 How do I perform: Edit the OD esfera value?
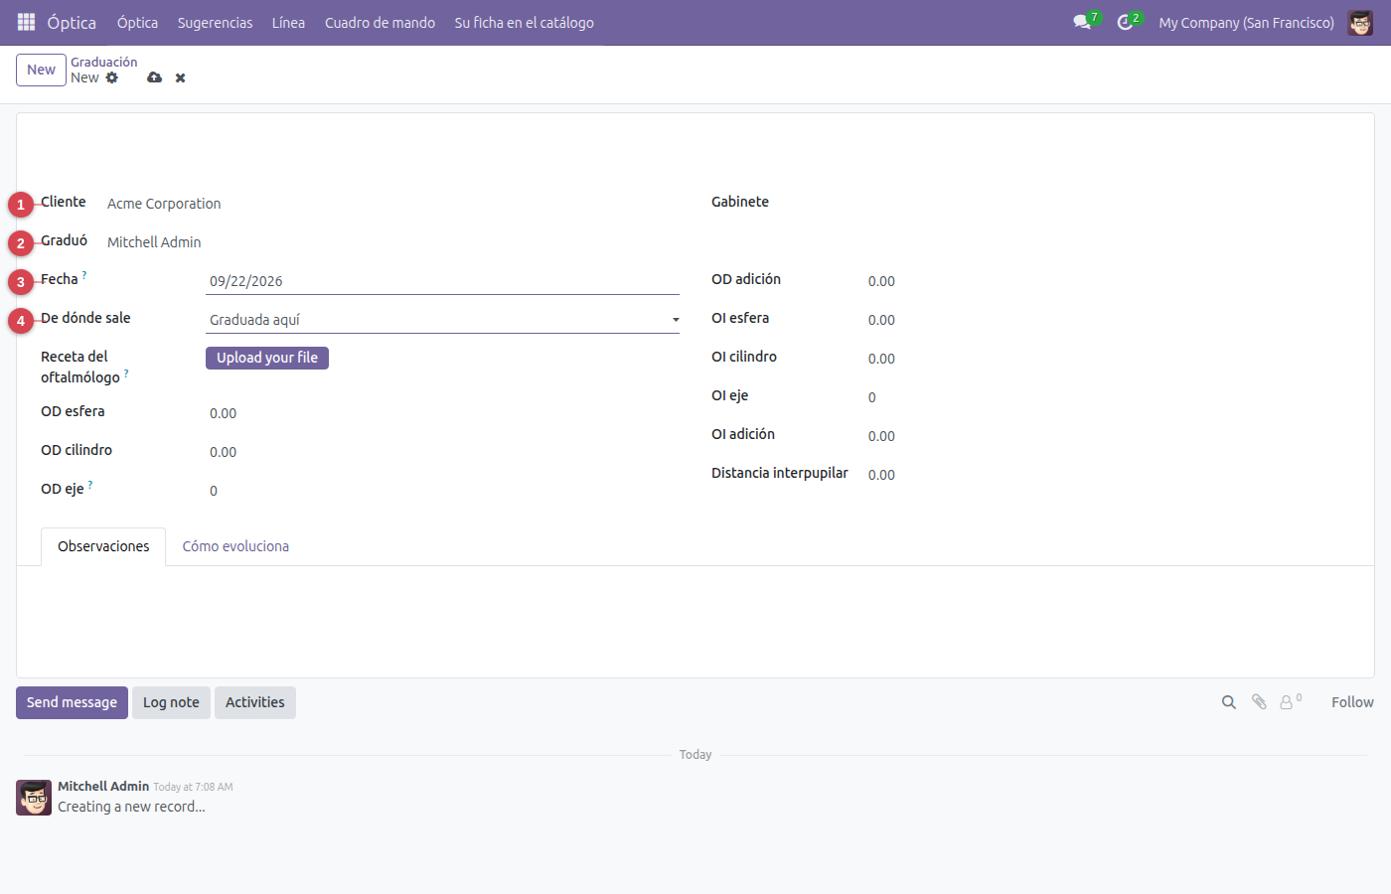coord(442,413)
